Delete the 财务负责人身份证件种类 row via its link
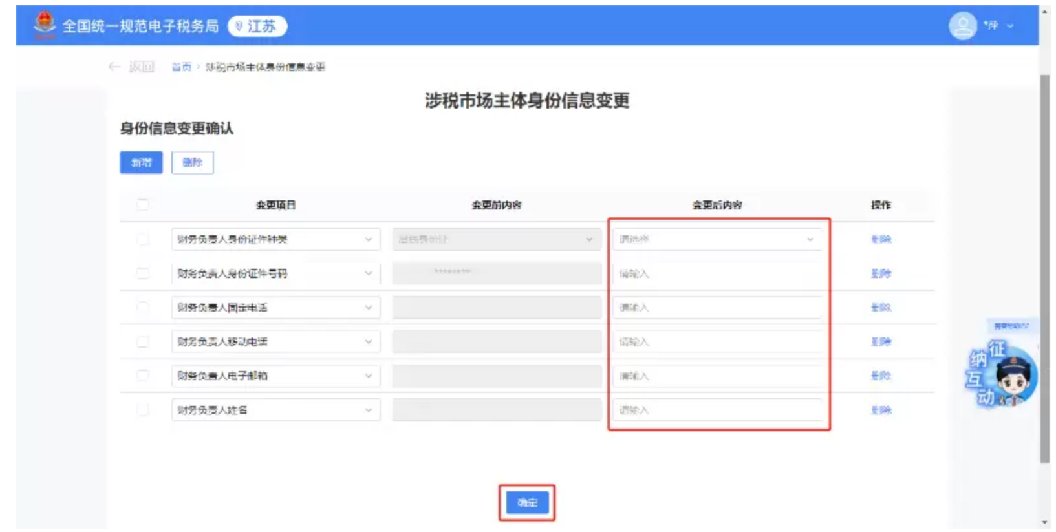Image resolution: width=1056 pixels, height=532 pixels. click(x=881, y=239)
